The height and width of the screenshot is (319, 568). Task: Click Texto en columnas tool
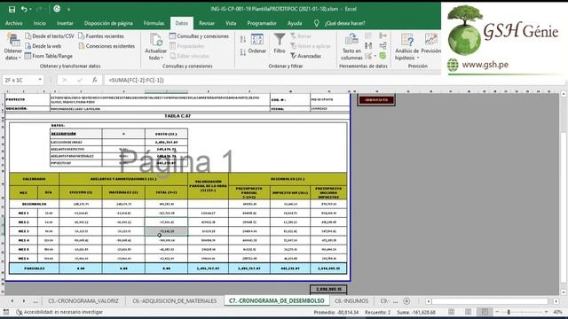(351, 47)
